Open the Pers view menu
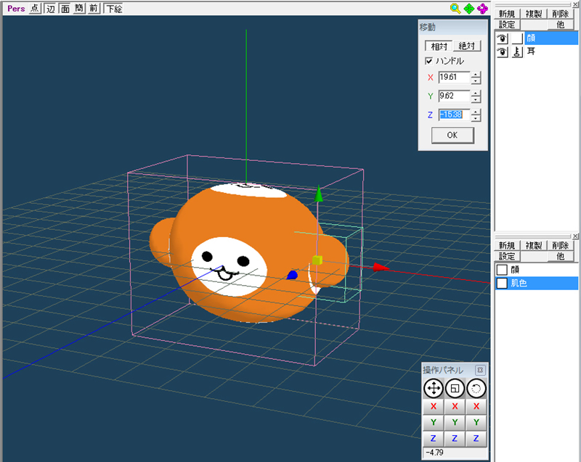The width and height of the screenshot is (581, 462). click(x=16, y=9)
